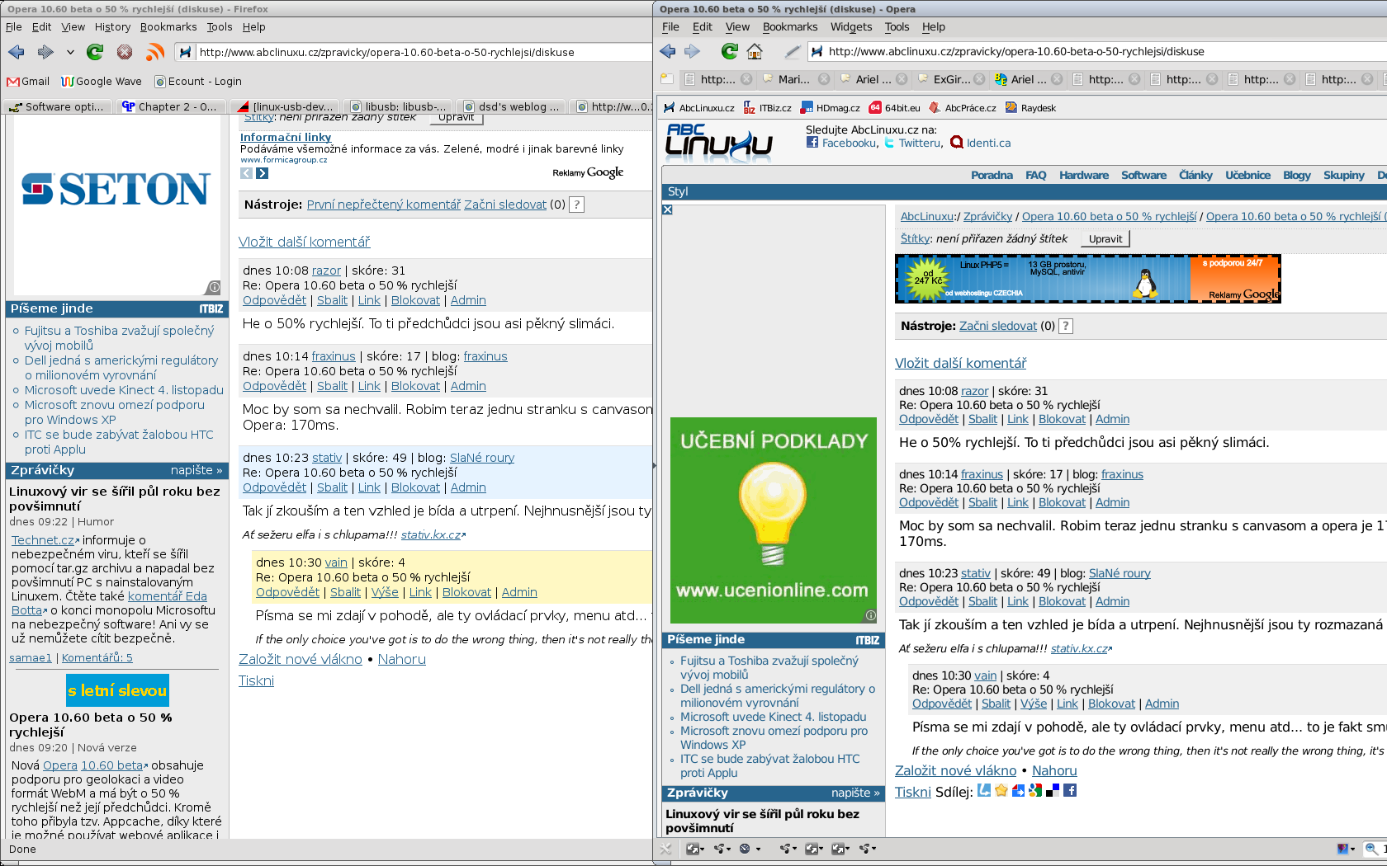The image size is (1387, 866).
Task: Open the Gmail bookmark in Firefox
Action: pos(28,81)
